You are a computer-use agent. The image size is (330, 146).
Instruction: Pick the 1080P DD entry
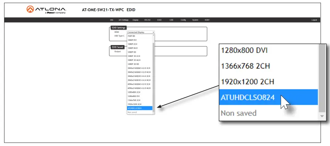140,52
